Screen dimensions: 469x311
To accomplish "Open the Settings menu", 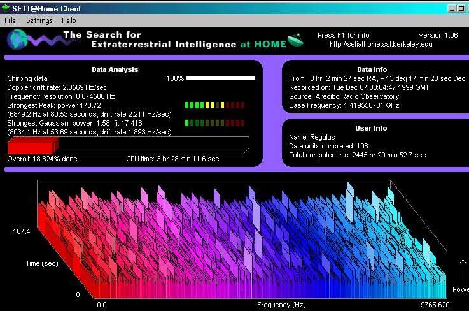I will pos(38,20).
